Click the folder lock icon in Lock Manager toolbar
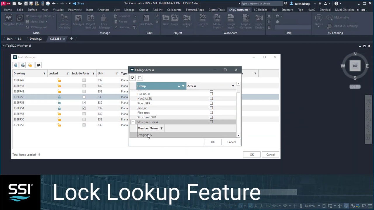 [x=30, y=65]
